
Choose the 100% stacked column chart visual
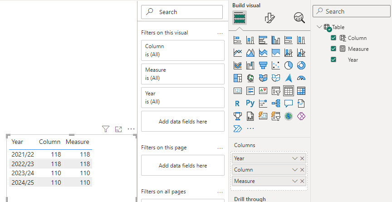301,40
